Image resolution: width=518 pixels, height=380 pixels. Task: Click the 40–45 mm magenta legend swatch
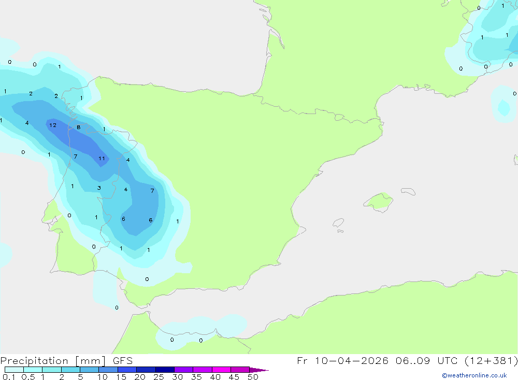pyautogui.click(x=221, y=370)
